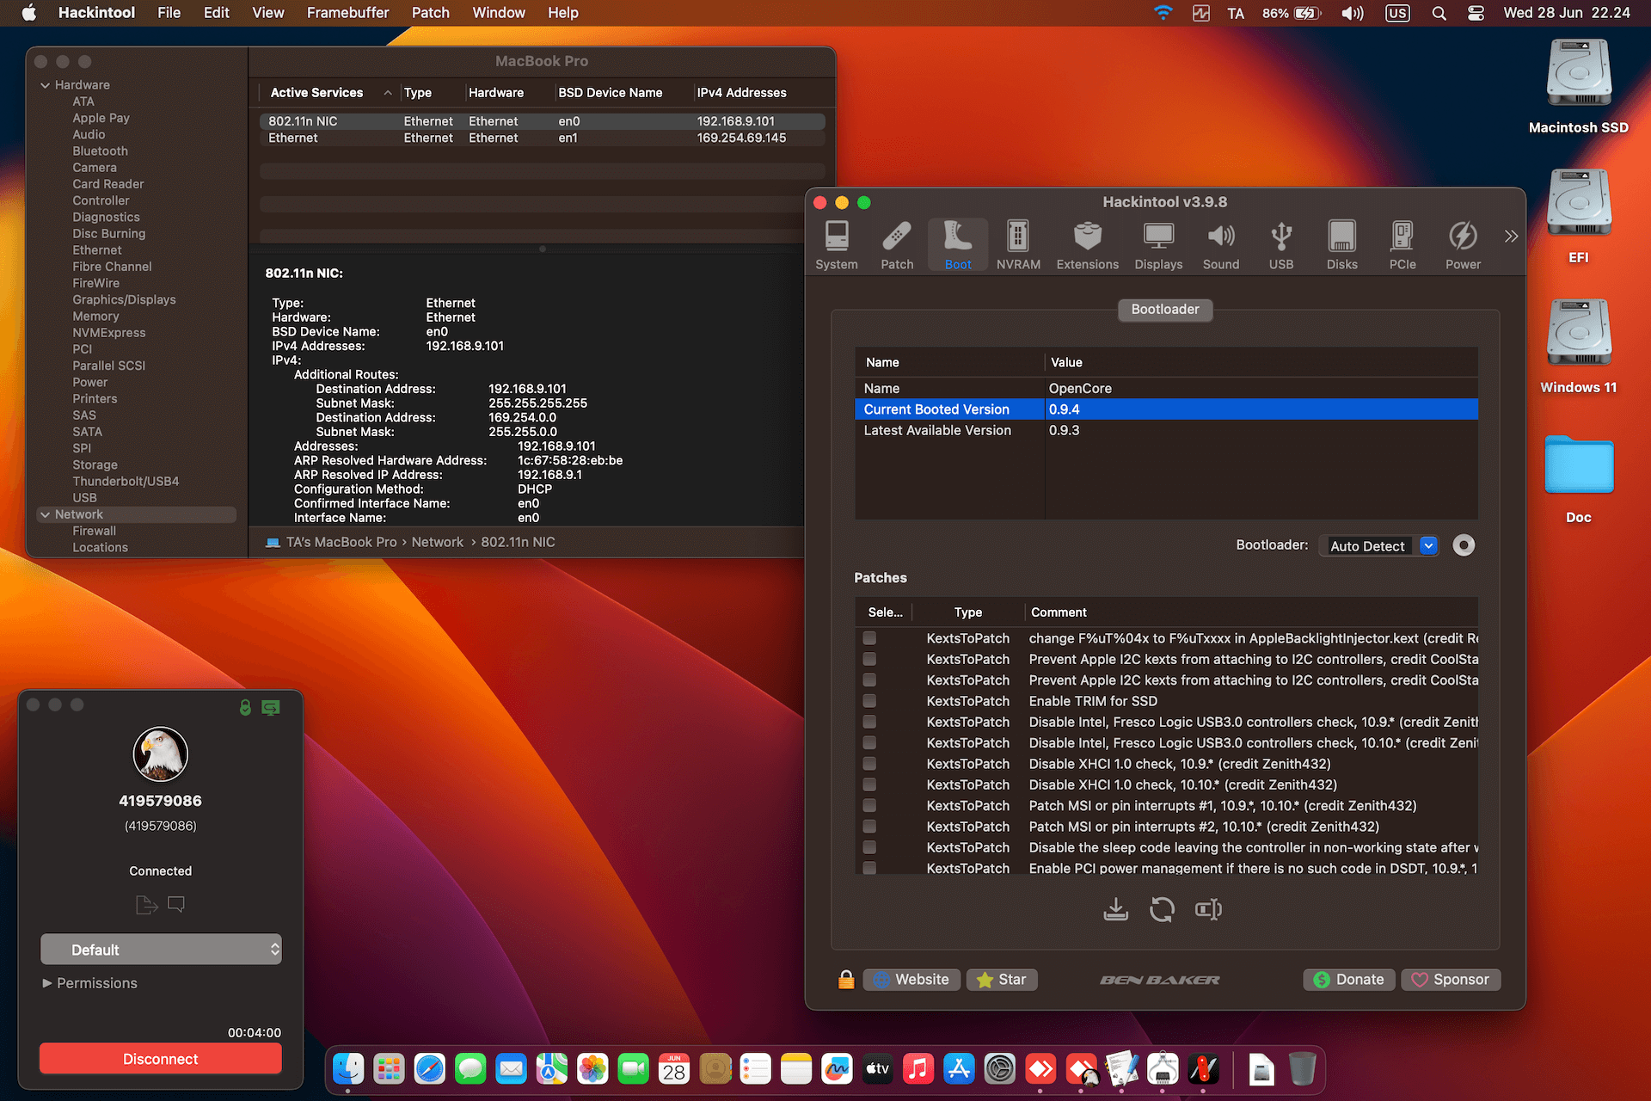
Task: Click Network in the path bar
Action: click(437, 542)
